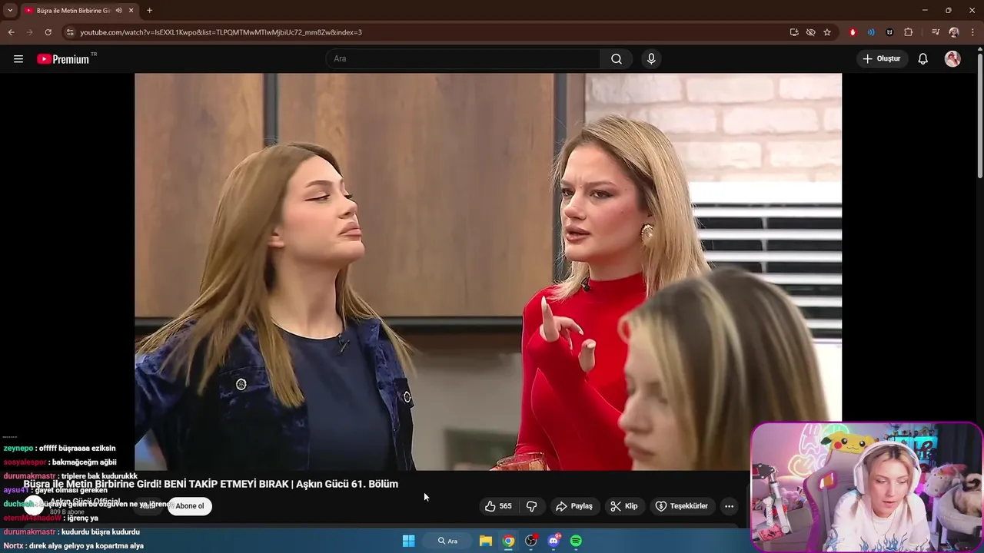Open File Explorer from taskbar
The image size is (984, 553).
tap(486, 541)
